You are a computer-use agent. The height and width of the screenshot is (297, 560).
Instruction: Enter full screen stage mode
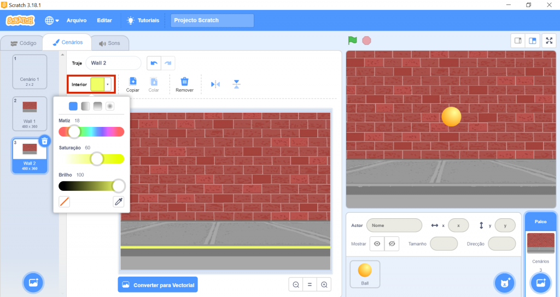click(x=549, y=40)
